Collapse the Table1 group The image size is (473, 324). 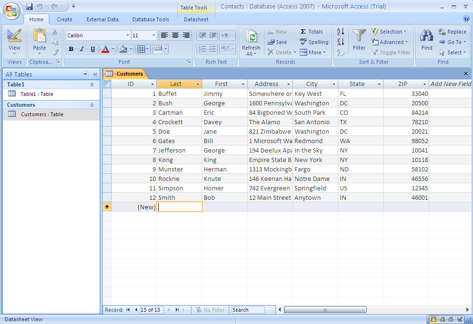click(92, 85)
